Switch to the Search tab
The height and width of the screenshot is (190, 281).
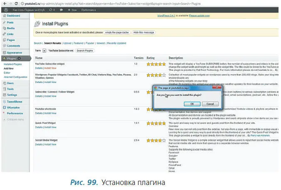click(x=38, y=43)
